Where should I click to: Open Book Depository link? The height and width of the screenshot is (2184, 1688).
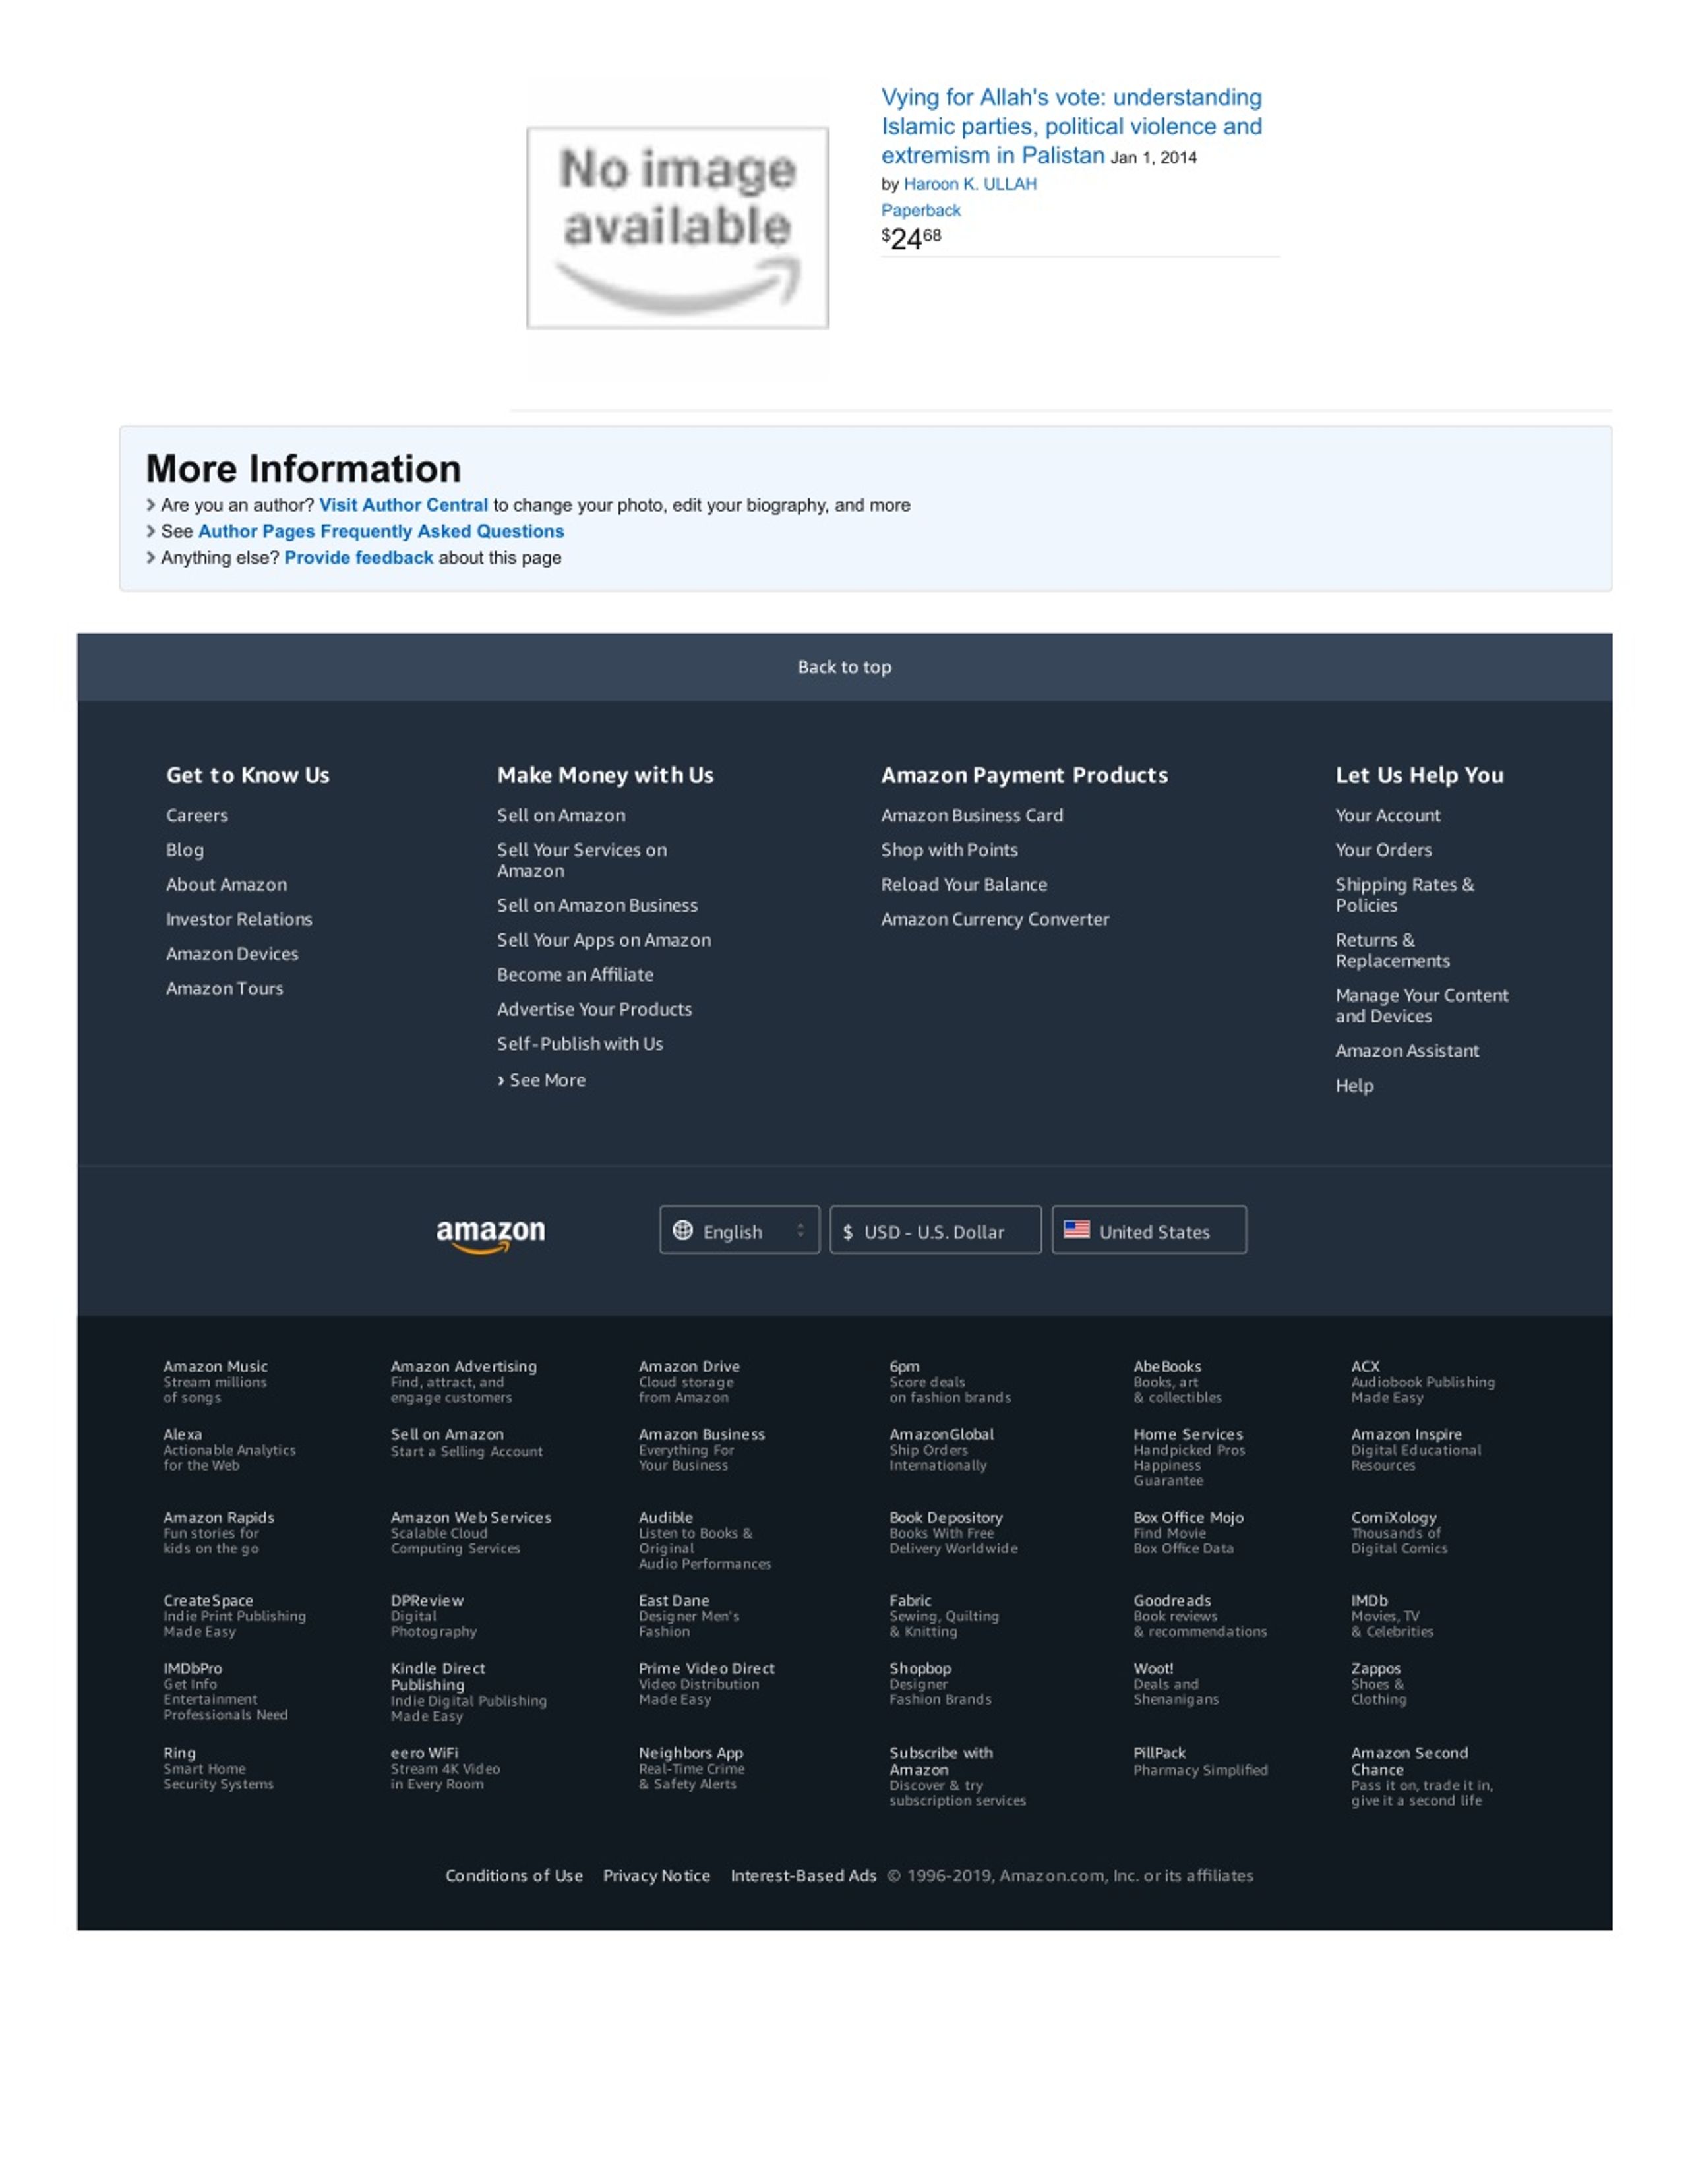coord(953,1532)
